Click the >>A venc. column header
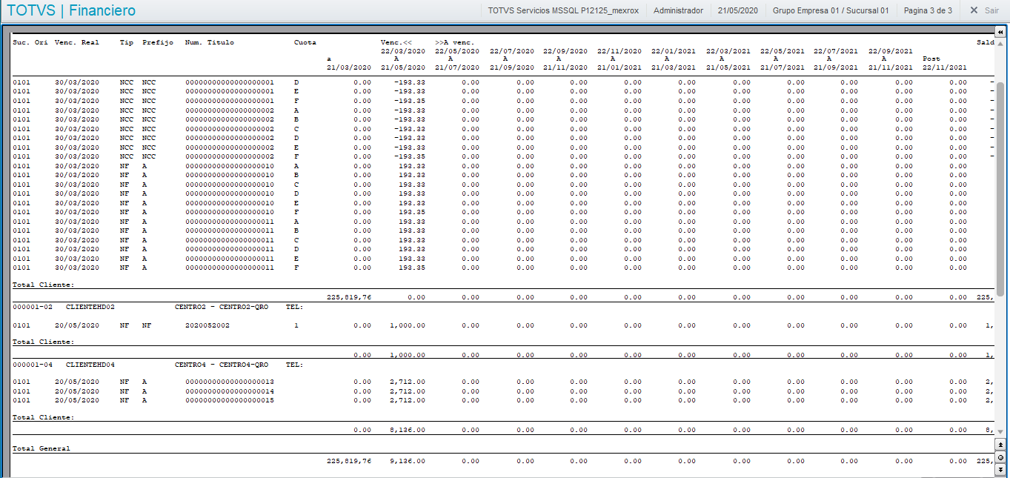 (x=455, y=42)
